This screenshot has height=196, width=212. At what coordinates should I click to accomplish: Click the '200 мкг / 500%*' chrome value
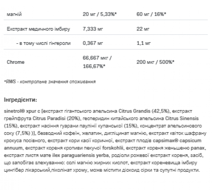coord(156,62)
